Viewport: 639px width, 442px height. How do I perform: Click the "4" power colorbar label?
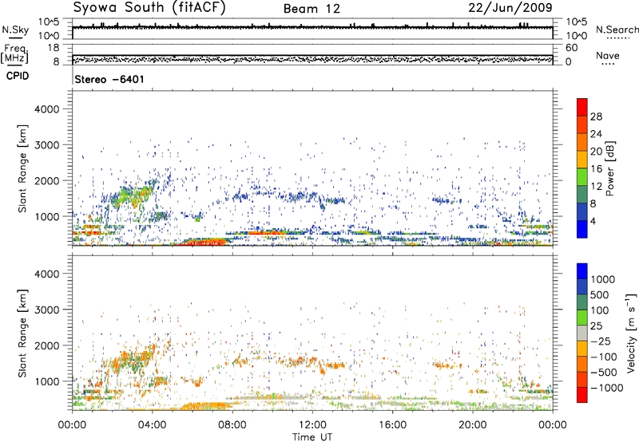[x=593, y=221]
